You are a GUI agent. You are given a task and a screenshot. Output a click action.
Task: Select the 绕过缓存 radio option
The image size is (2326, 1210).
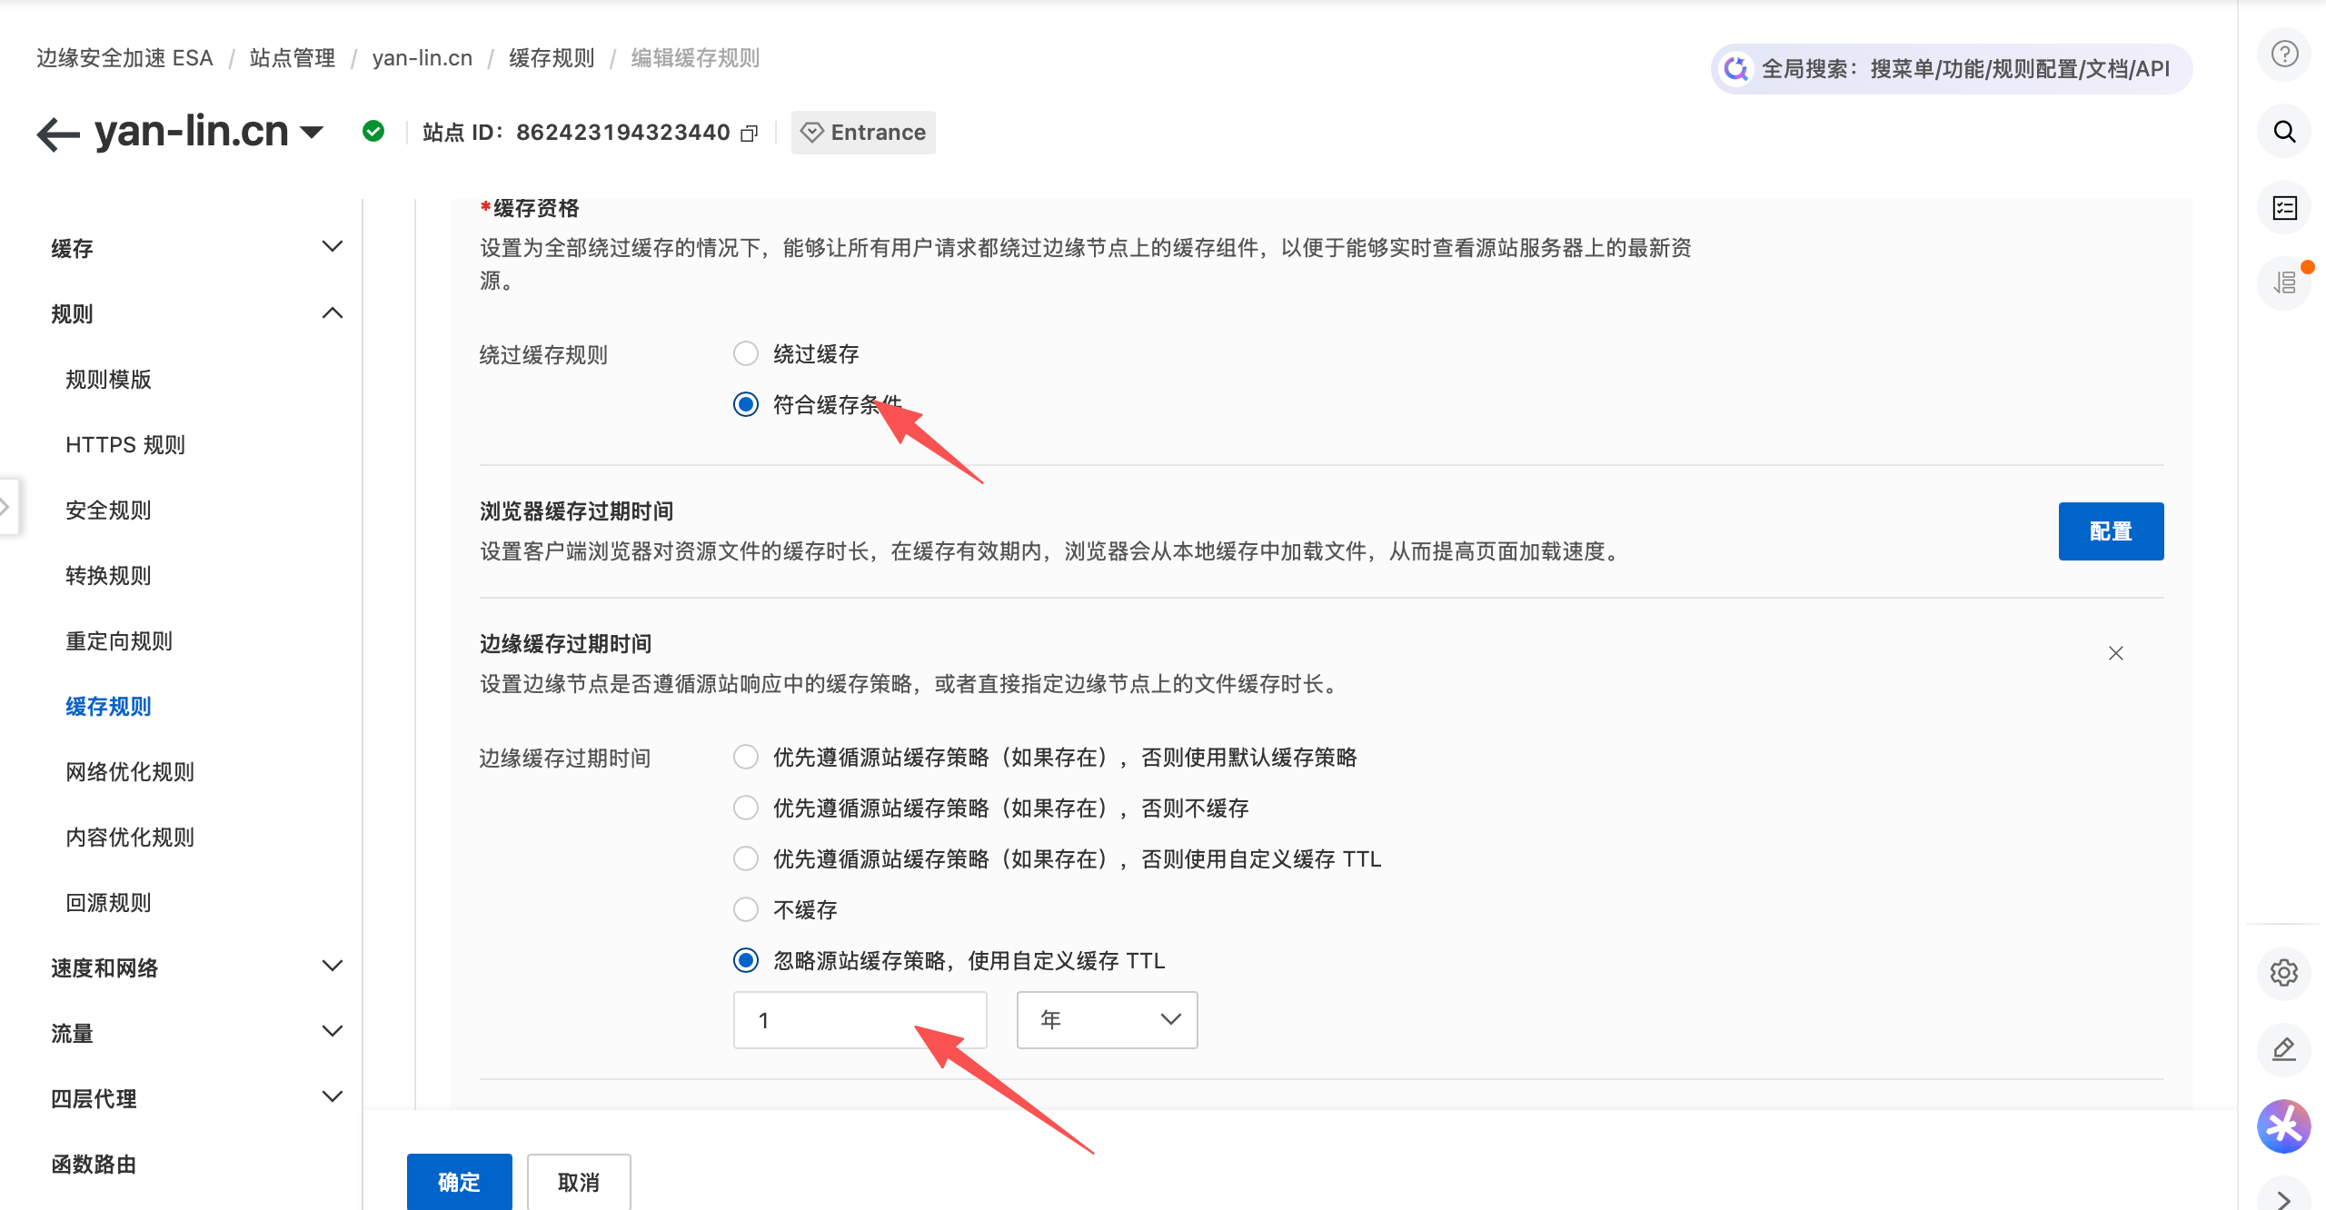[746, 353]
